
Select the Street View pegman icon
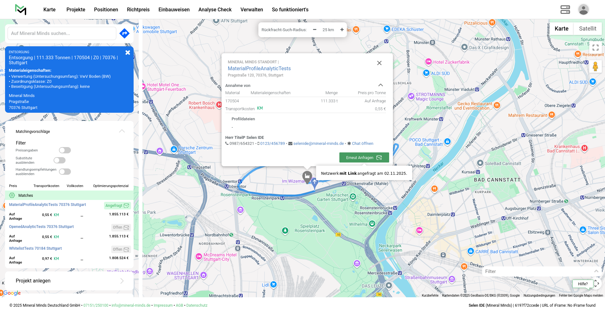pyautogui.click(x=595, y=67)
